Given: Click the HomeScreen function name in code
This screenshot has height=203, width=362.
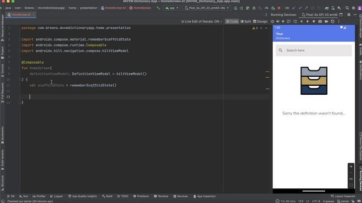Looking at the screenshot, I should 40,68.
